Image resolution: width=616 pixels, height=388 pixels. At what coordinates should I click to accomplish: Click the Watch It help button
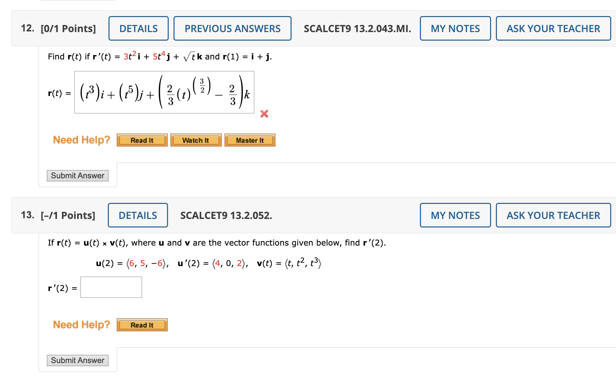[x=196, y=140]
